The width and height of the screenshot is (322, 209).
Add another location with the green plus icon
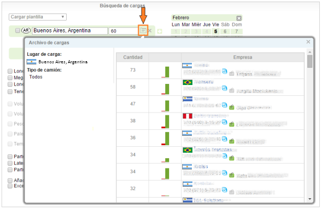tap(159, 31)
